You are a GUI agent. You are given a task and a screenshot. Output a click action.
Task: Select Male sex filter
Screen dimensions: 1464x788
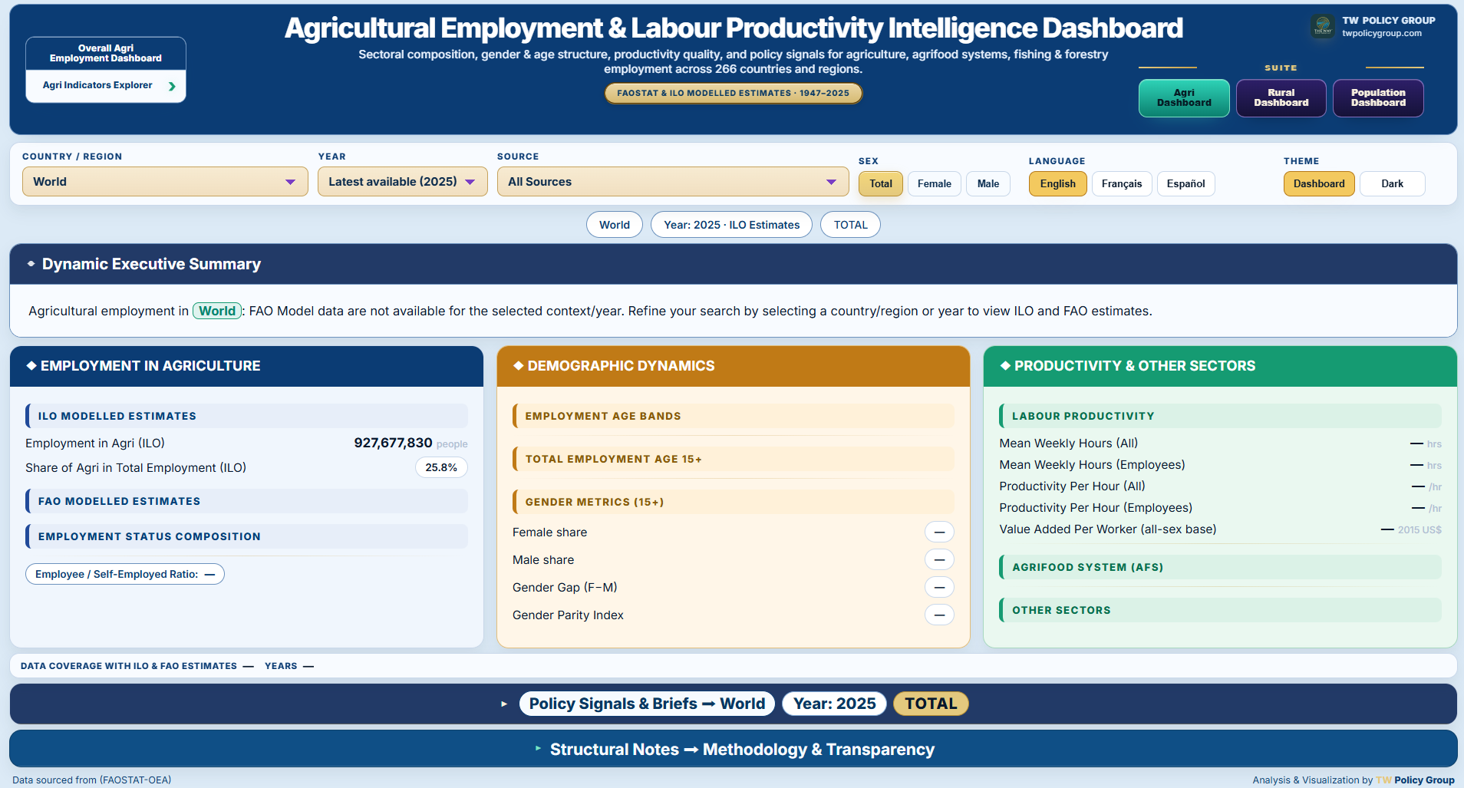(x=988, y=183)
